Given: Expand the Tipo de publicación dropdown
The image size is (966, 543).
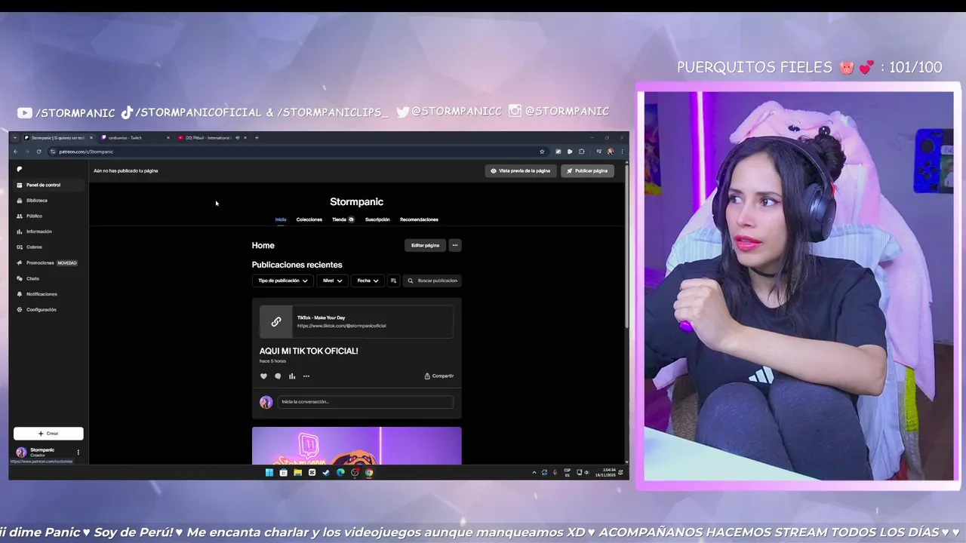Looking at the screenshot, I should tap(283, 281).
